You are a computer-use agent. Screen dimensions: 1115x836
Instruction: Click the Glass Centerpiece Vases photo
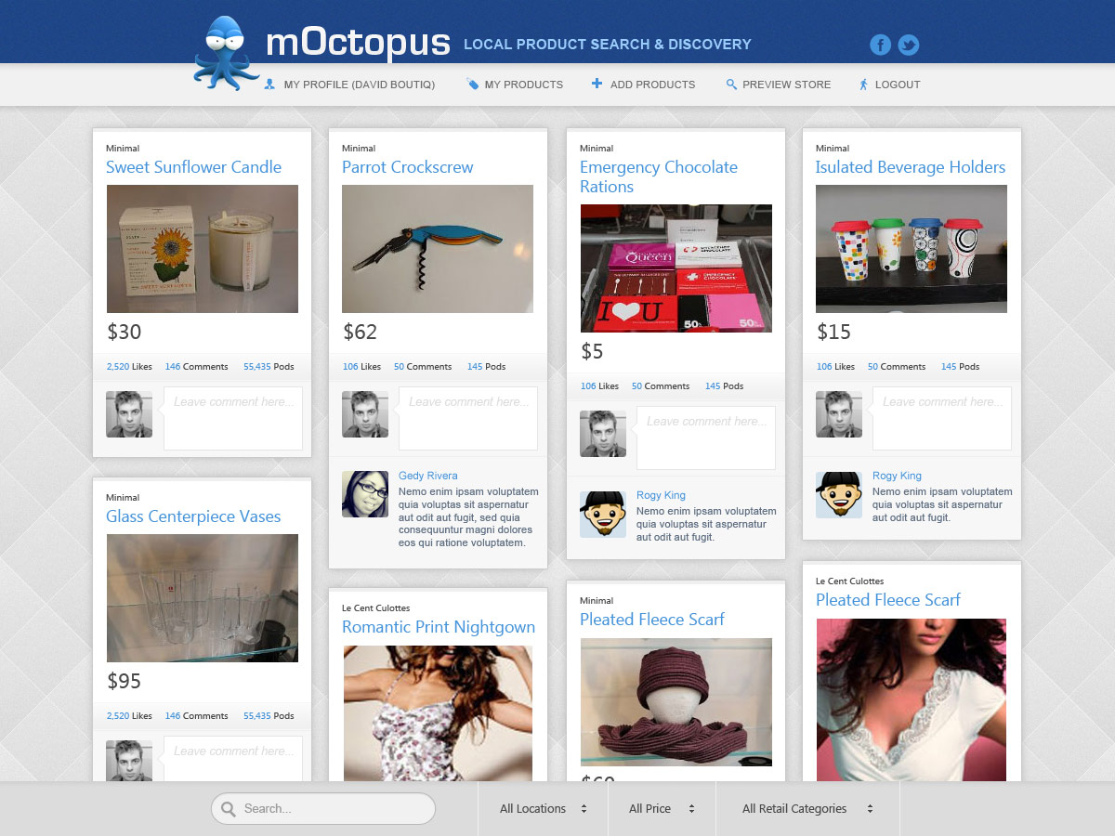click(x=203, y=598)
